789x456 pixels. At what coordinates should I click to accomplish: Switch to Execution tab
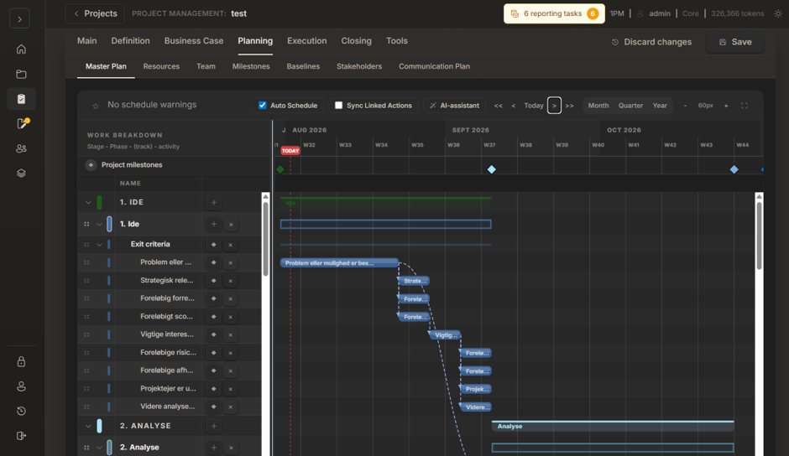click(x=307, y=41)
